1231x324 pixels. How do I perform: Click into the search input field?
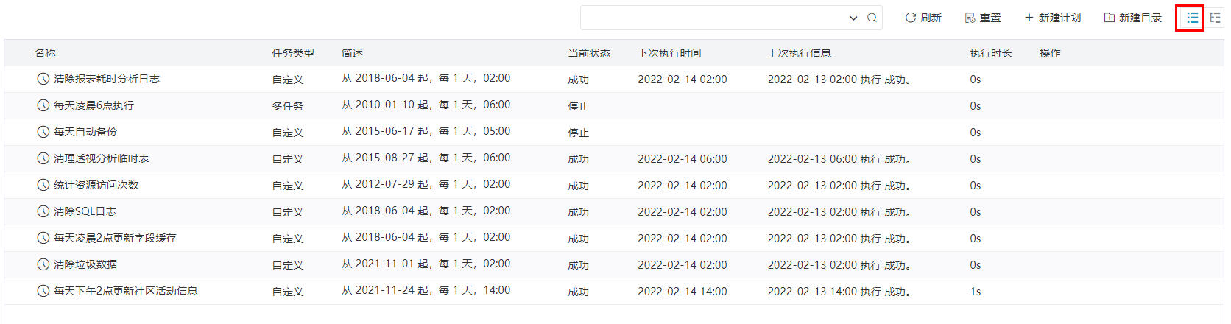pos(714,18)
